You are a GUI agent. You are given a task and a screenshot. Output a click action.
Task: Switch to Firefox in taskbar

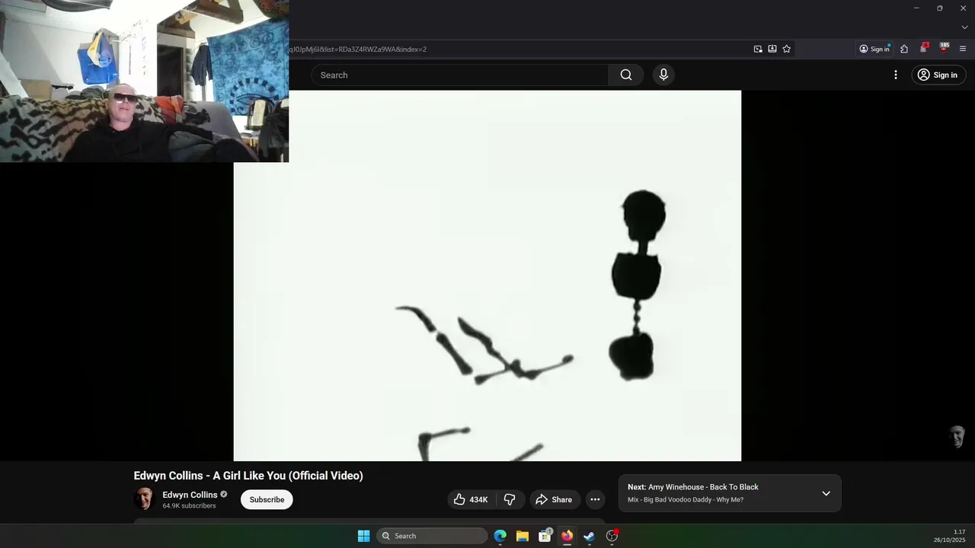567,536
